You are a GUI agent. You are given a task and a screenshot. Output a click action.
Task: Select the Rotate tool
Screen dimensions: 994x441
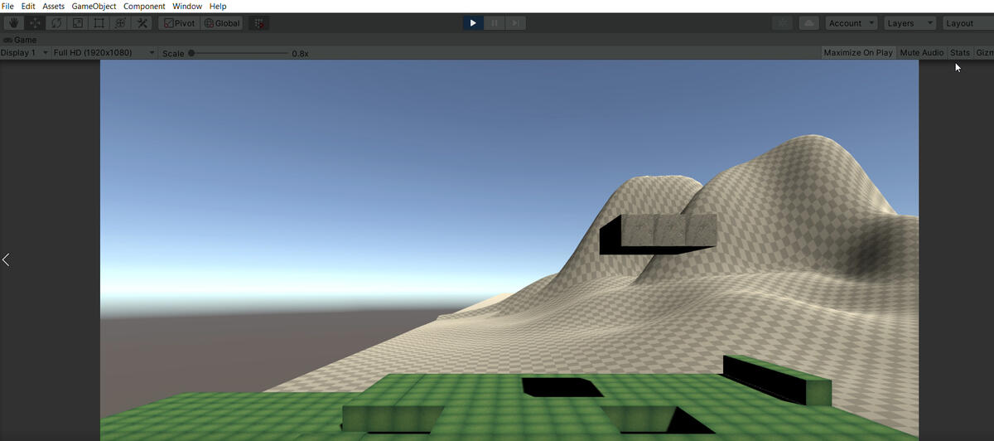click(56, 23)
